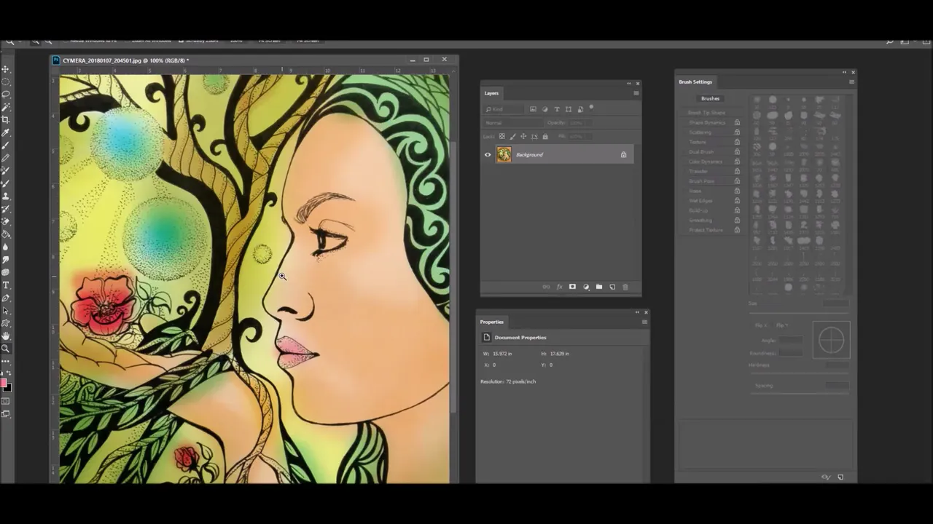The height and width of the screenshot is (524, 933).
Task: Click the Brushes button in Brush Settings
Action: (710, 98)
